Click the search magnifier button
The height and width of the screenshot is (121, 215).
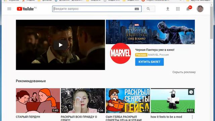(148, 9)
